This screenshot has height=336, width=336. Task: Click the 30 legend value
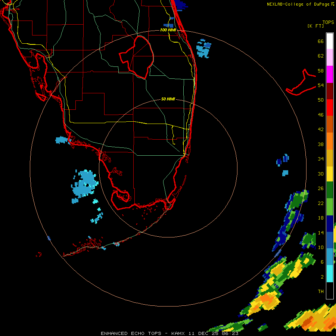click(321, 174)
